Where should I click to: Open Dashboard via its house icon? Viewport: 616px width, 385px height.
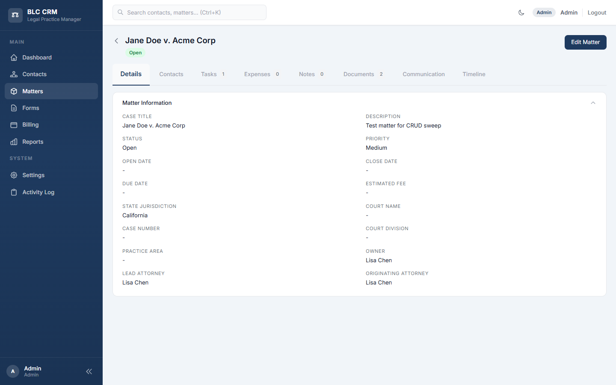point(14,57)
